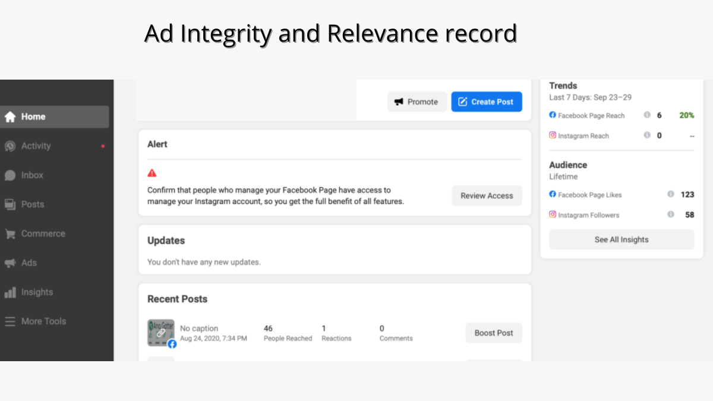Click the 'Instagram Reach' label
Viewport: 713px width, 401px height.
tap(583, 136)
